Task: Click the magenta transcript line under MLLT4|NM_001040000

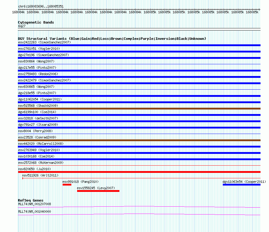Action: [x=139, y=215]
